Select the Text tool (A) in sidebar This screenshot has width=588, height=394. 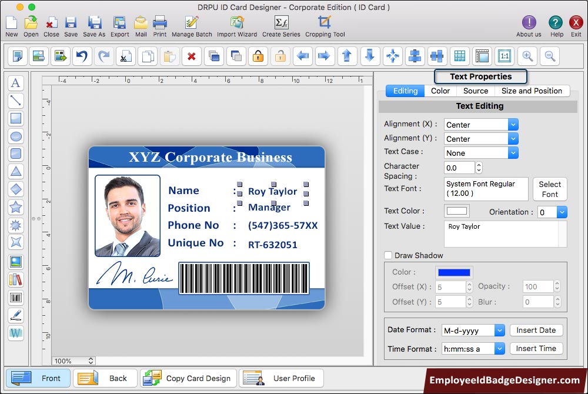click(x=16, y=82)
